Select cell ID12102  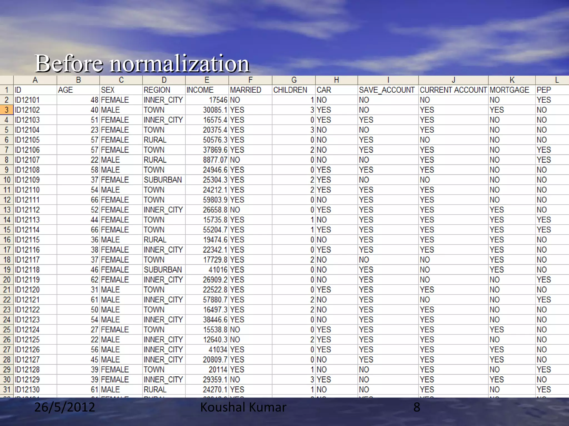pyautogui.click(x=35, y=110)
